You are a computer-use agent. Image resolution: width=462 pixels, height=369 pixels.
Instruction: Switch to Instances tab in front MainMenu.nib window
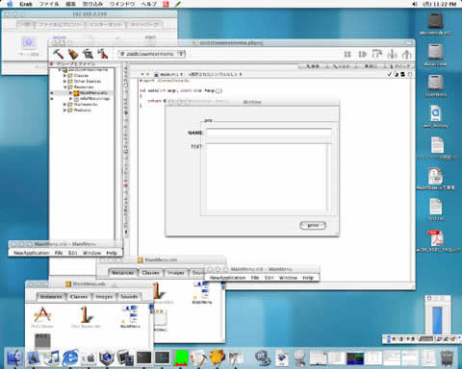[51, 297]
